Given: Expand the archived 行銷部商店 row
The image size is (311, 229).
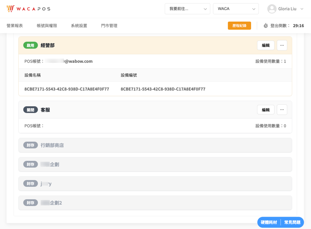Looking at the screenshot, I should coord(155,145).
